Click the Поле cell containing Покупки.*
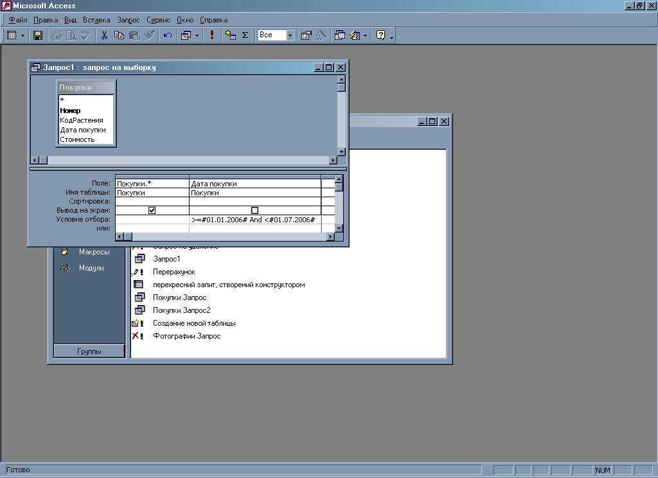This screenshot has width=658, height=478. click(152, 183)
